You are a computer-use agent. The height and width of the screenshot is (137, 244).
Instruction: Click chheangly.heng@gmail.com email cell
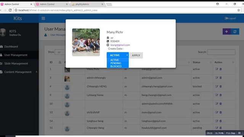(157, 86)
